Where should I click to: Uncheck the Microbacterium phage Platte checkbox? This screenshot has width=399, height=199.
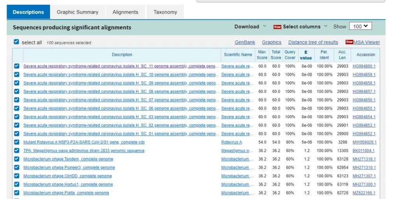(16, 193)
